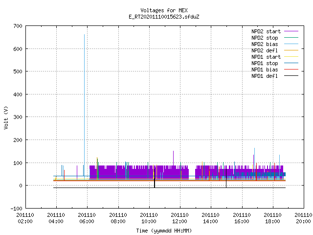
Task: Click the 600 y-axis tick label
Action: (x=18, y=49)
